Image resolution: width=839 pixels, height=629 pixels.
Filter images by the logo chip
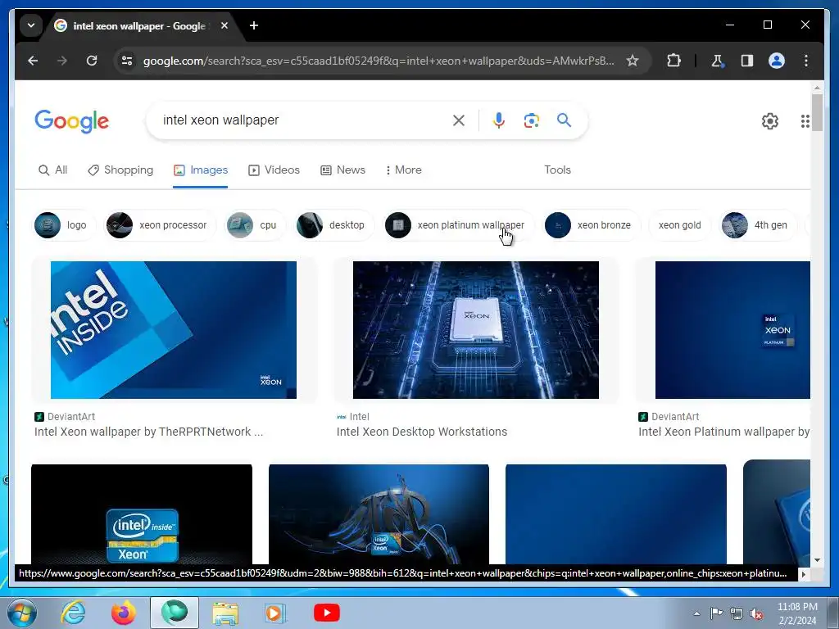pyautogui.click(x=64, y=225)
